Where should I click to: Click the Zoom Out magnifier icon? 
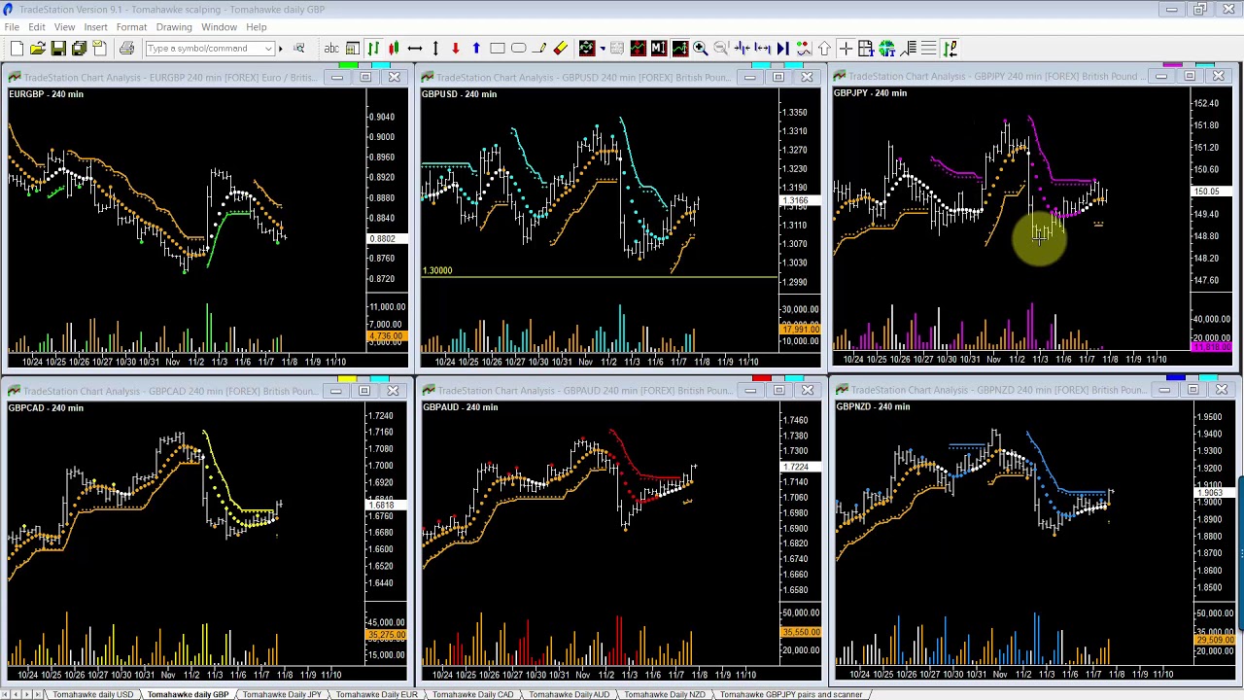pos(721,49)
